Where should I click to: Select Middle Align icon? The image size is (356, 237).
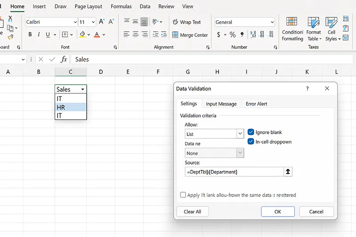pos(135,22)
